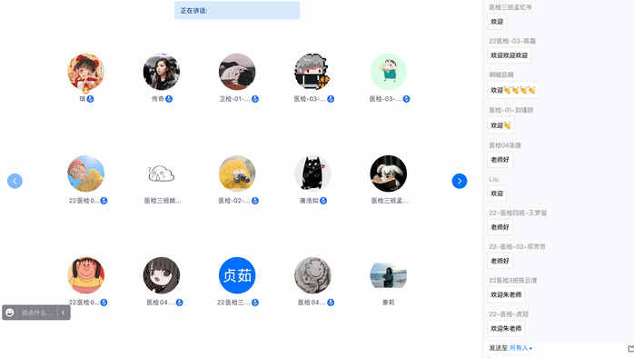Click the chat message 欢迎欢迎欢迎
This screenshot has width=634, height=358.
point(509,55)
